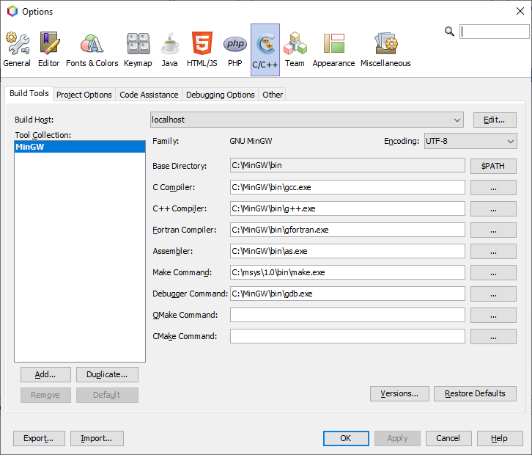
Task: Click the Restore Defaults button
Action: (x=475, y=393)
